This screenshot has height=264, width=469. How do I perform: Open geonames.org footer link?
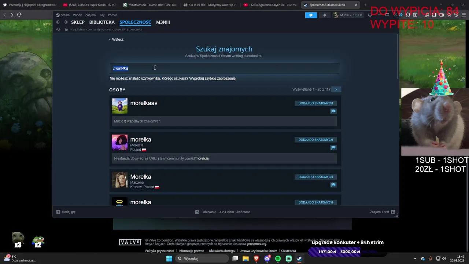[256, 244]
